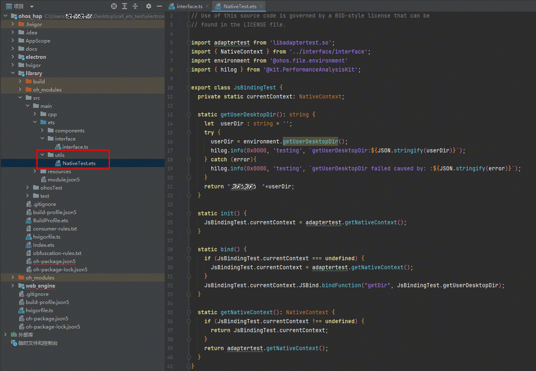Collapse the library module folder
This screenshot has height=371, width=536.
click(13, 74)
